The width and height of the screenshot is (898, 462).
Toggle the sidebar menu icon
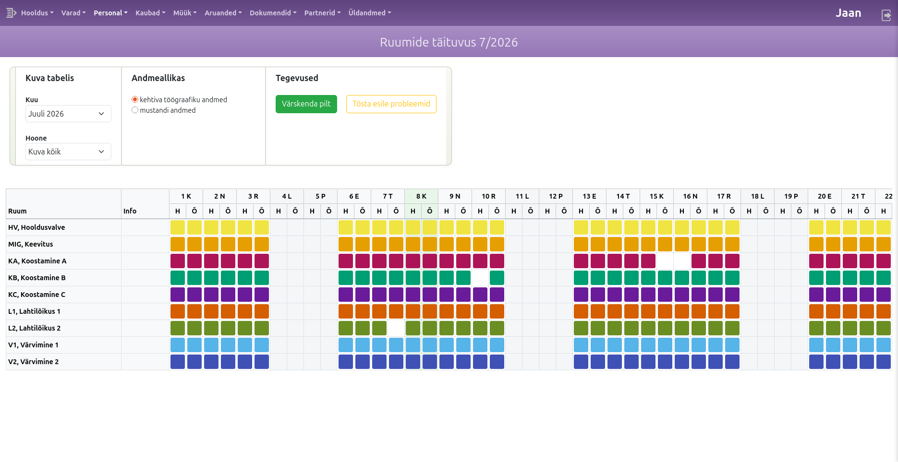pyautogui.click(x=11, y=13)
